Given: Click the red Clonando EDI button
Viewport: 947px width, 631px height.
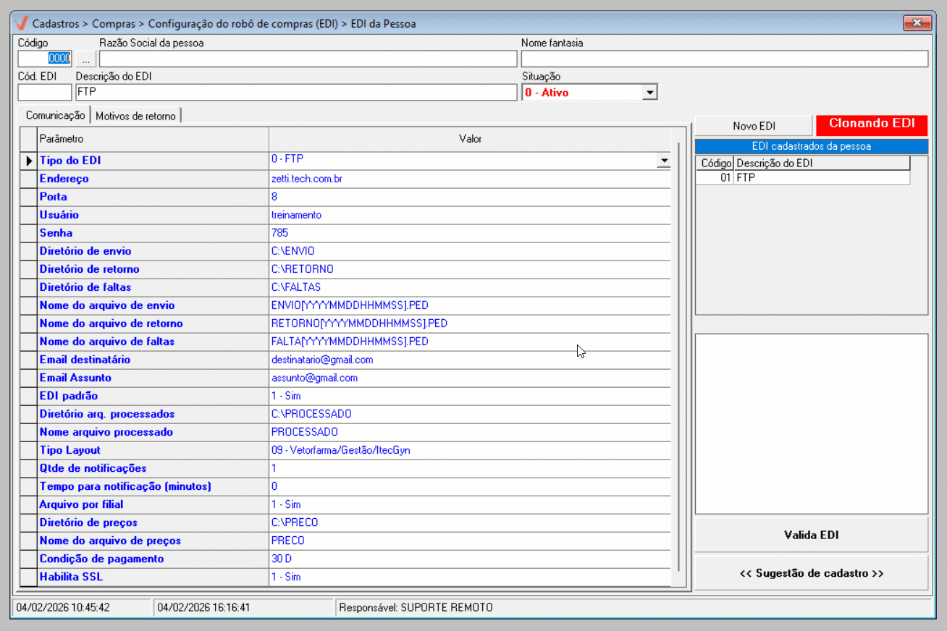Looking at the screenshot, I should pyautogui.click(x=872, y=124).
